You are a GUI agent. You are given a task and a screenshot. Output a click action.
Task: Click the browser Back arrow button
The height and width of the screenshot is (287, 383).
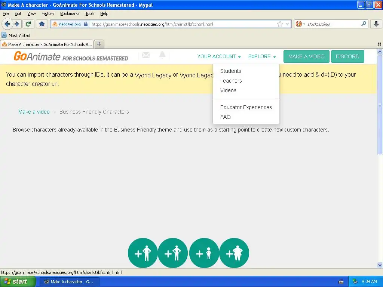click(x=7, y=24)
